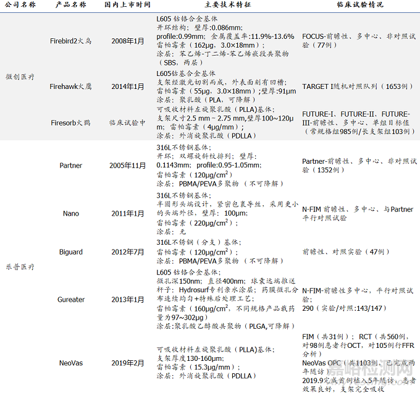Click the L605钴基合金基体 Firehawk line
Screen dimensions: 420x393
pos(186,74)
